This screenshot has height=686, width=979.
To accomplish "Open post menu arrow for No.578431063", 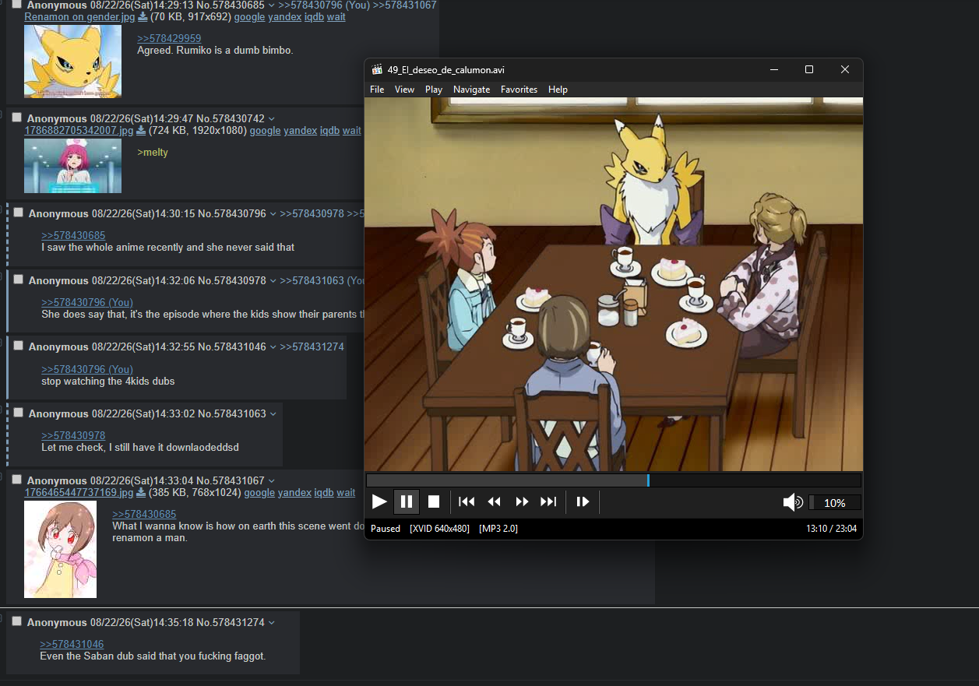I will [x=273, y=414].
